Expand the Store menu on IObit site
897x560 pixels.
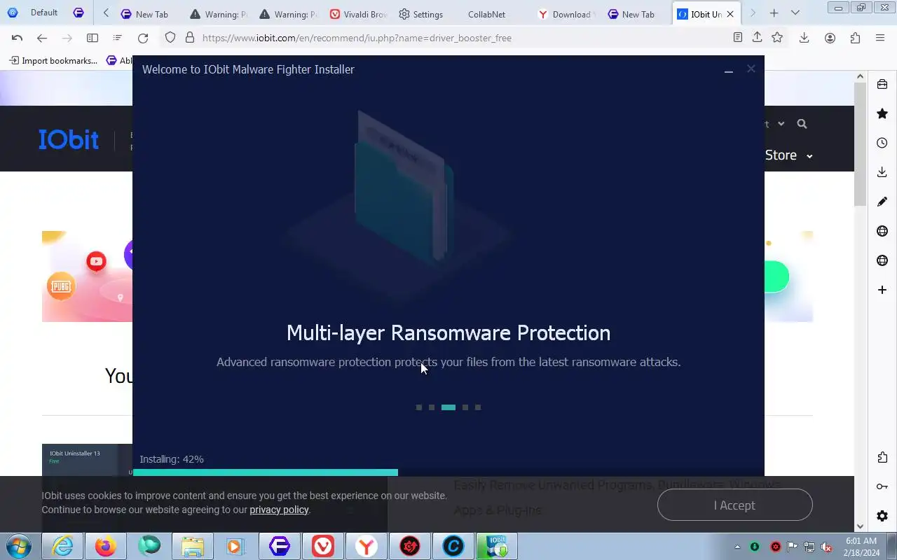point(788,155)
